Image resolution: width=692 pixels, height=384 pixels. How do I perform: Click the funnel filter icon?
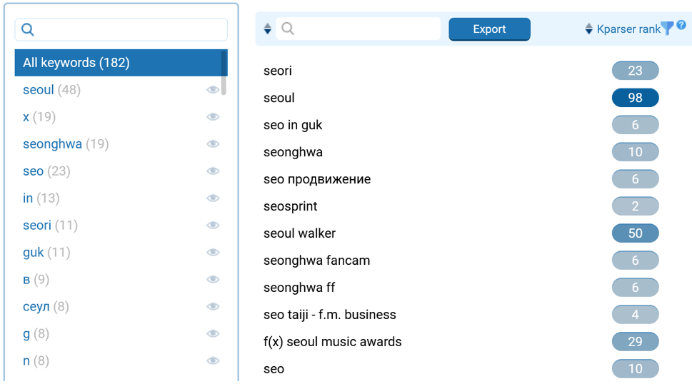pyautogui.click(x=667, y=29)
